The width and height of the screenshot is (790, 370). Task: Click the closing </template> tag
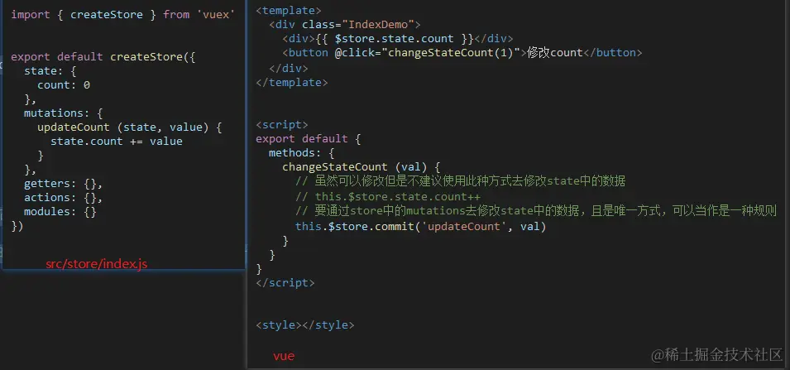point(292,82)
